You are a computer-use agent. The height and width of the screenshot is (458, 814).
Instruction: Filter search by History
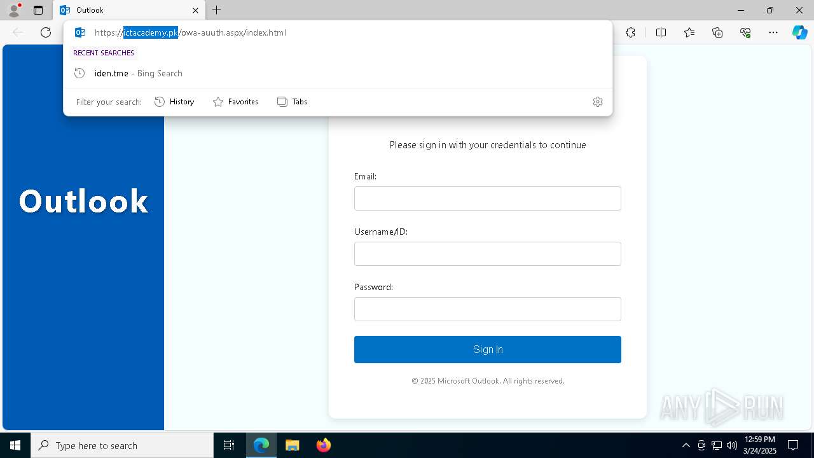tap(174, 102)
